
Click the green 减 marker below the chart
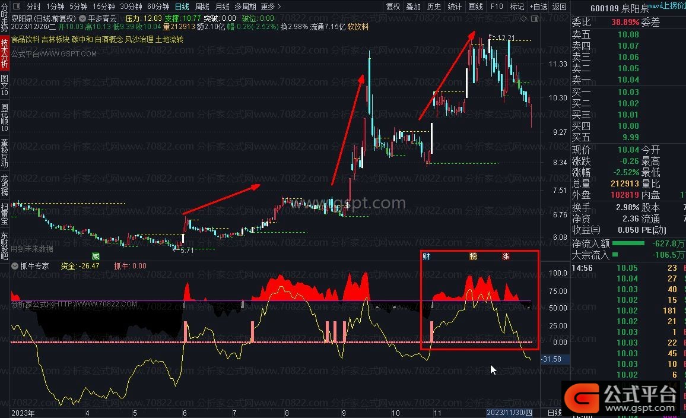point(96,256)
